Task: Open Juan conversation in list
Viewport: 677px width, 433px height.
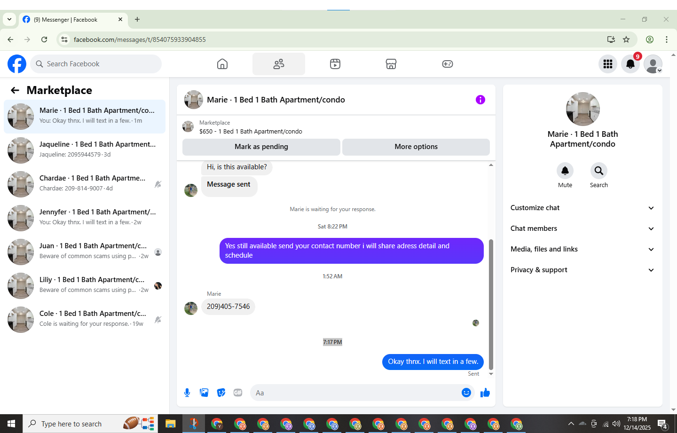Action: click(x=85, y=252)
